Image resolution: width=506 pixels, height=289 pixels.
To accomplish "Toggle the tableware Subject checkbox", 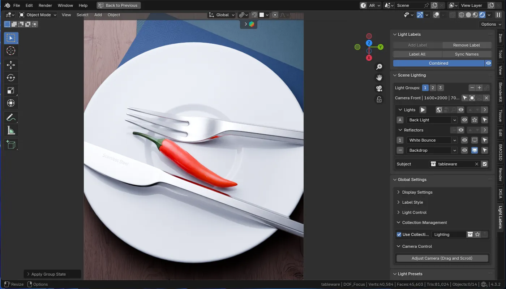I will (x=485, y=164).
